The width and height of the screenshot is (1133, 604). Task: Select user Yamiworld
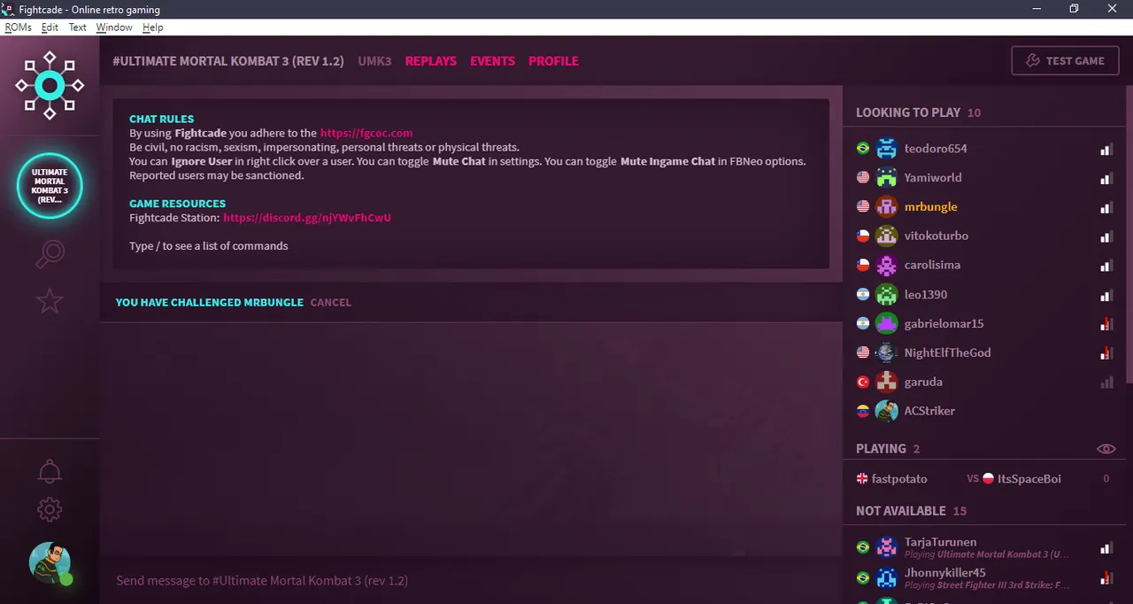[933, 178]
